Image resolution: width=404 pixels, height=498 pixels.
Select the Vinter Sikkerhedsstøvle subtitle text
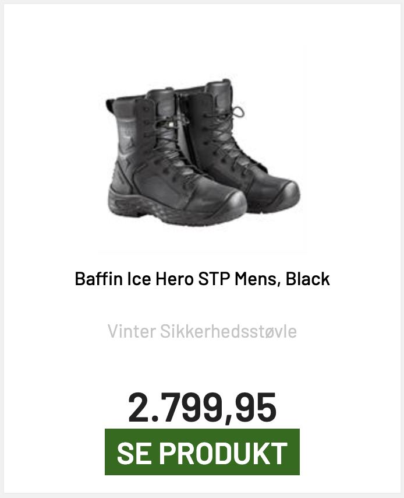[x=202, y=332]
